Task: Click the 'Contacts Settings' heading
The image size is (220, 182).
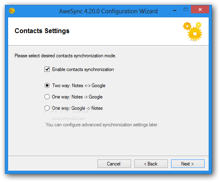Action: click(x=42, y=31)
